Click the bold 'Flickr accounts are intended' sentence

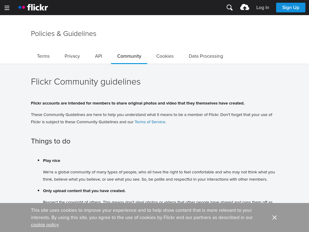(138, 103)
